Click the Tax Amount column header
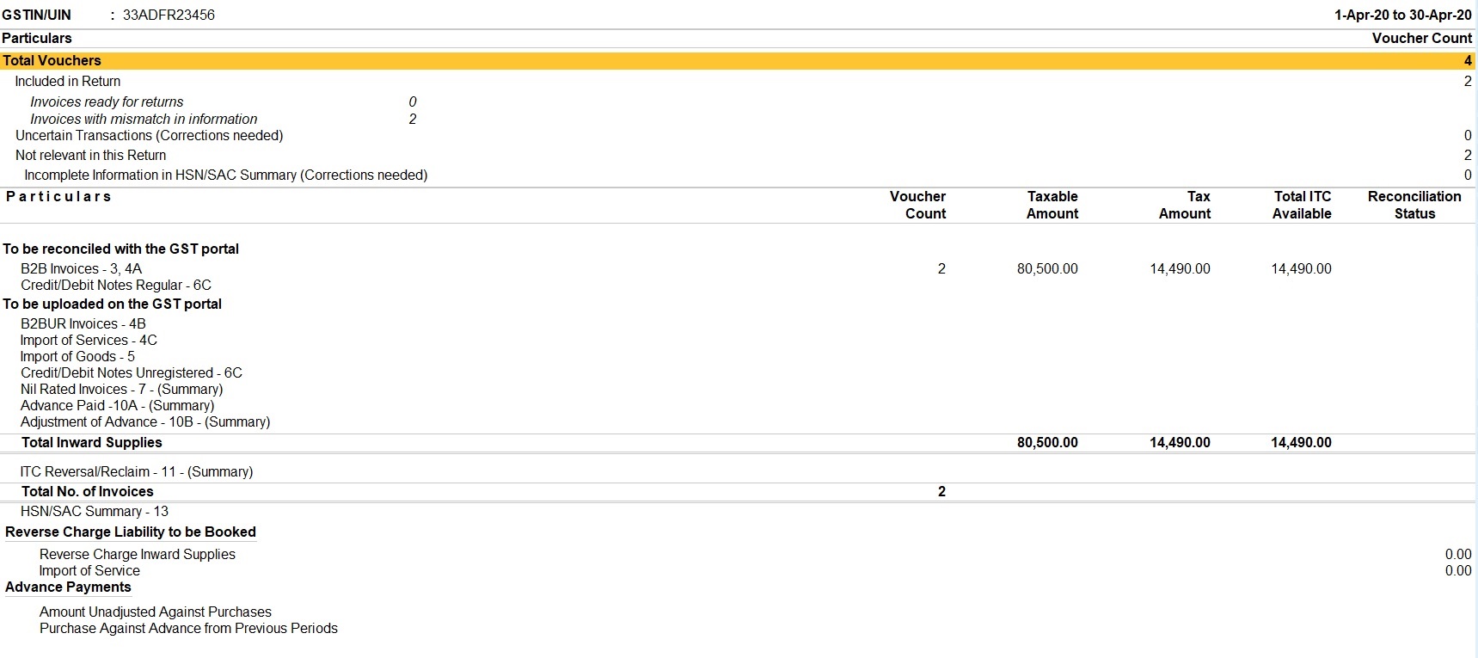Image resolution: width=1478 pixels, height=658 pixels. (1185, 205)
